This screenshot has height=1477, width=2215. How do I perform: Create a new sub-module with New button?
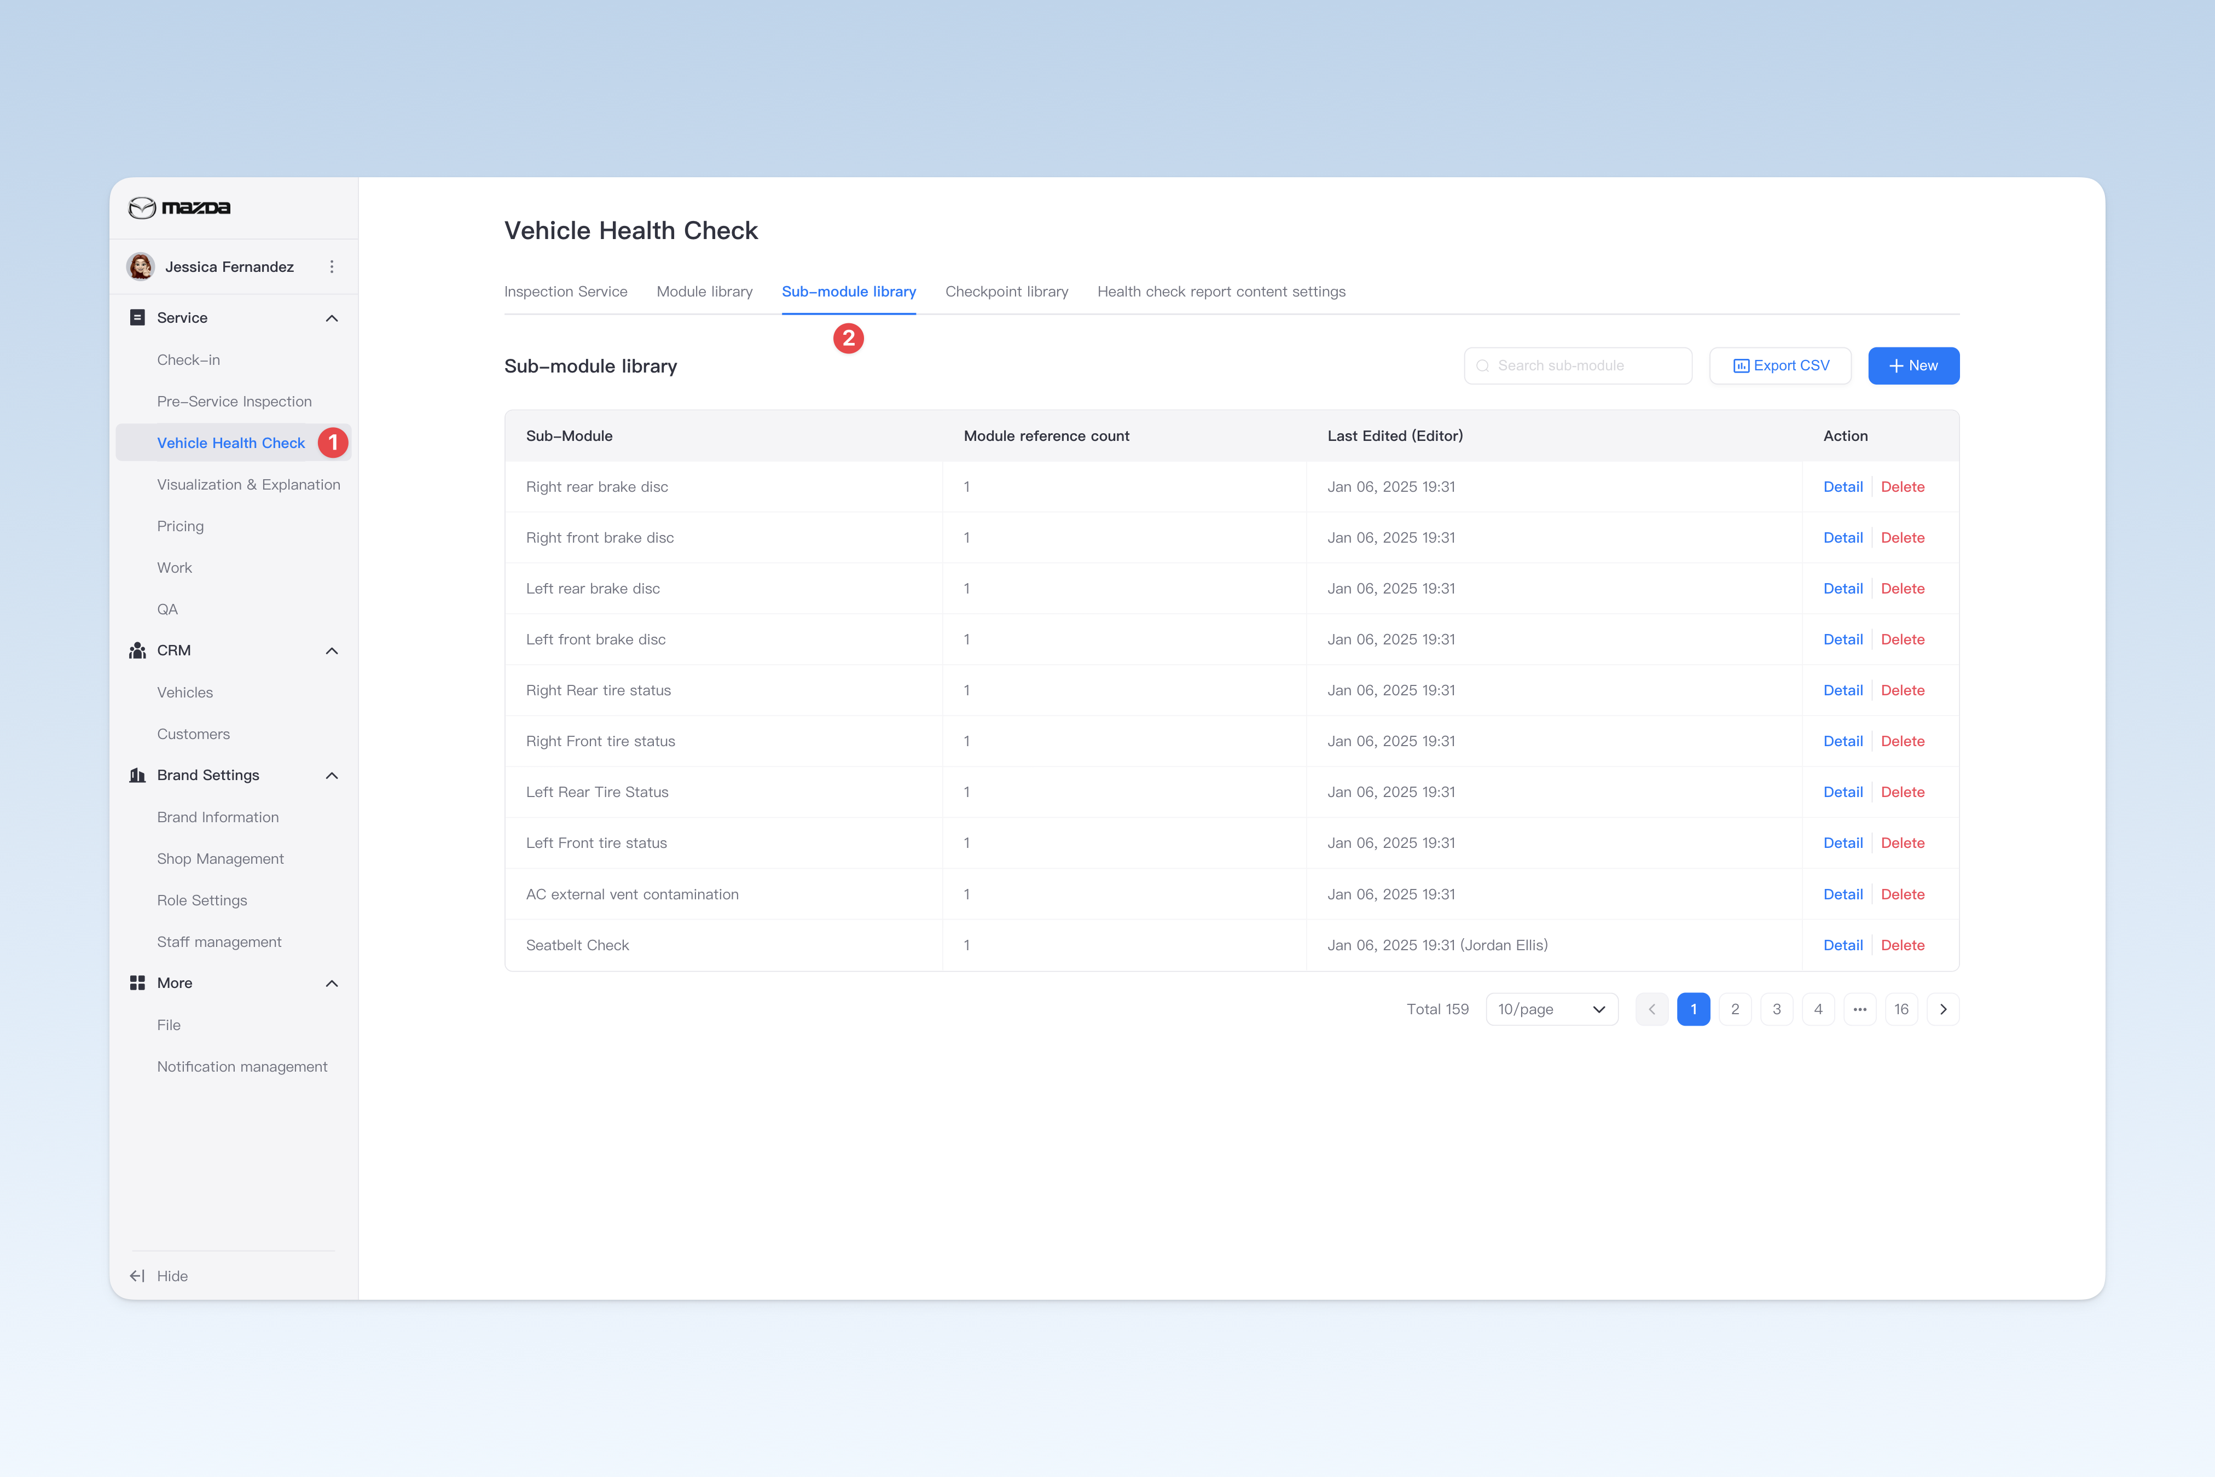click(1914, 365)
